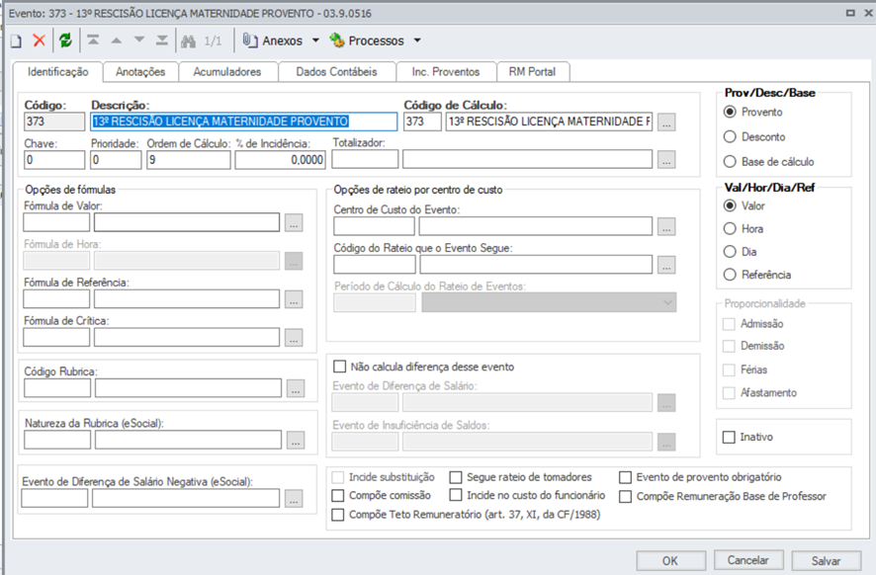Viewport: 876px width, 575px height.
Task: Click the OK button
Action: click(x=670, y=560)
